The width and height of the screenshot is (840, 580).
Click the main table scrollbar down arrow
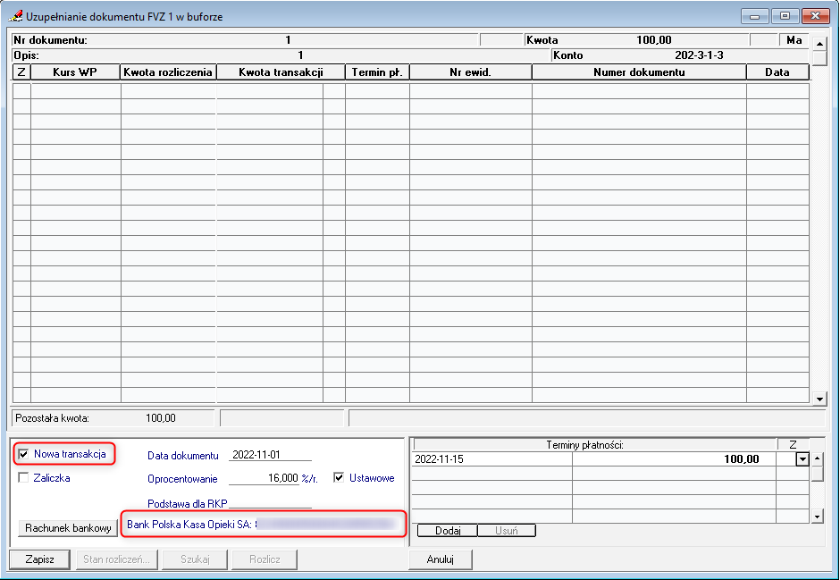coord(819,399)
